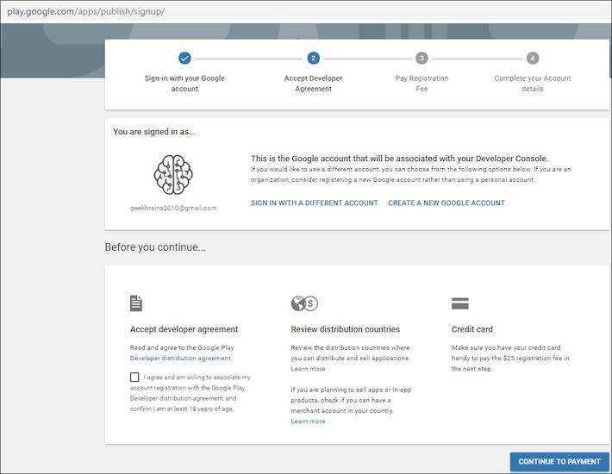612x474 pixels.
Task: Click the brain profile picture
Action: pyautogui.click(x=173, y=174)
